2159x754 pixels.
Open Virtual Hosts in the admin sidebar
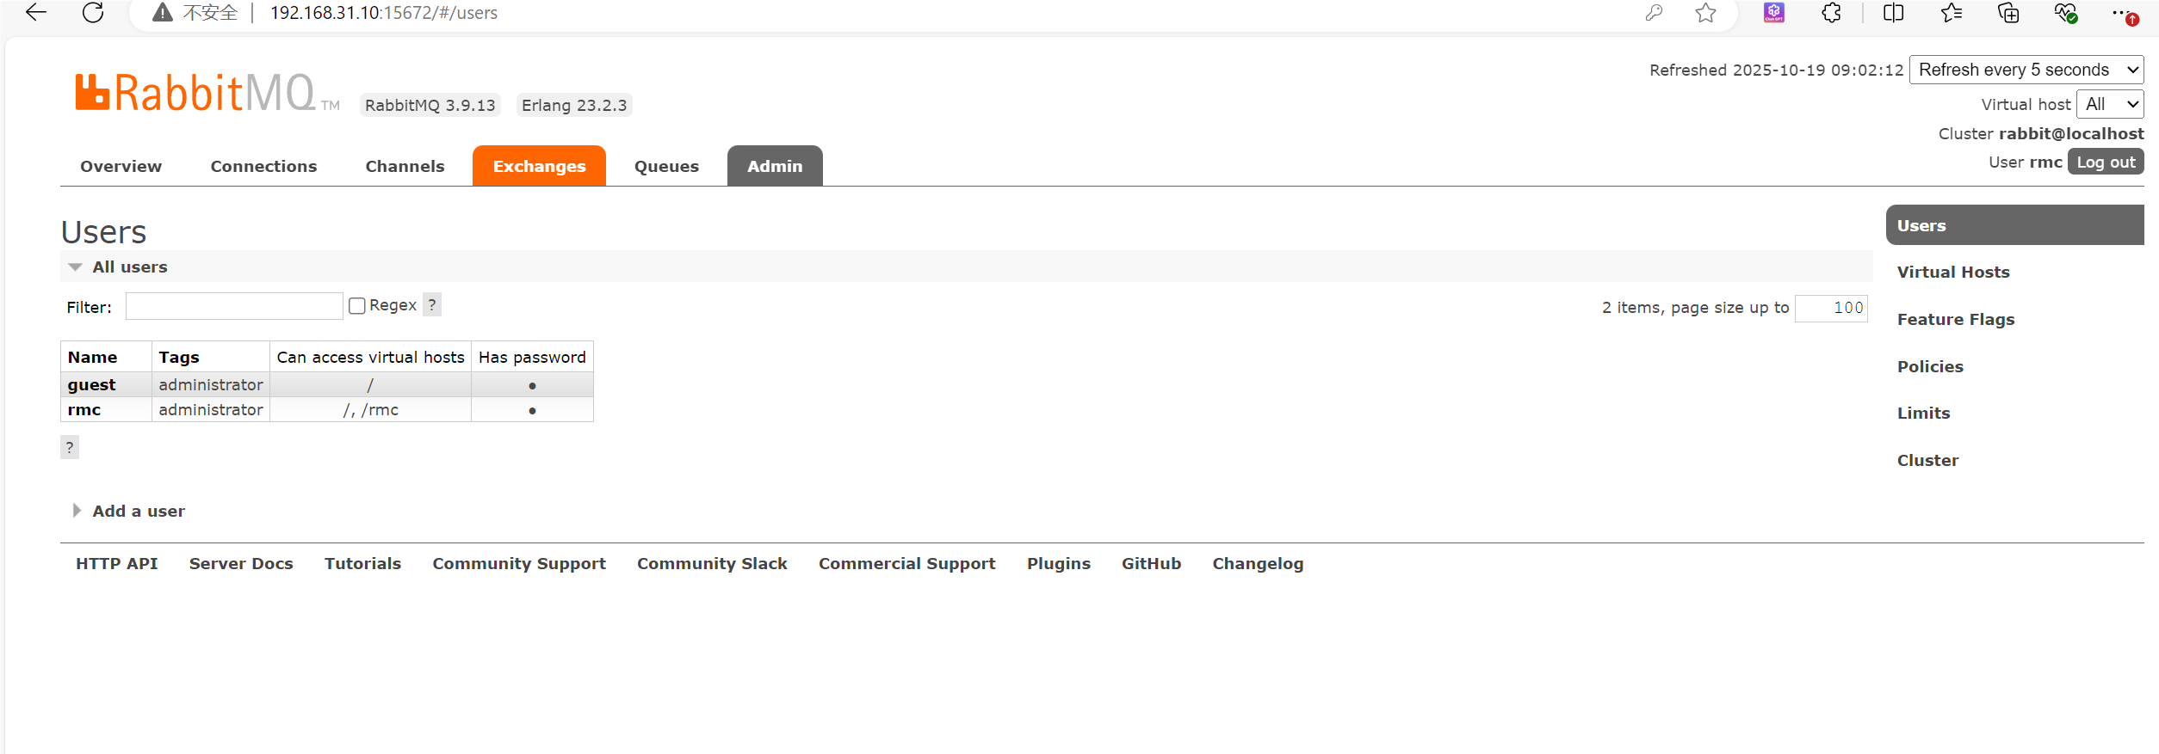pos(1952,273)
